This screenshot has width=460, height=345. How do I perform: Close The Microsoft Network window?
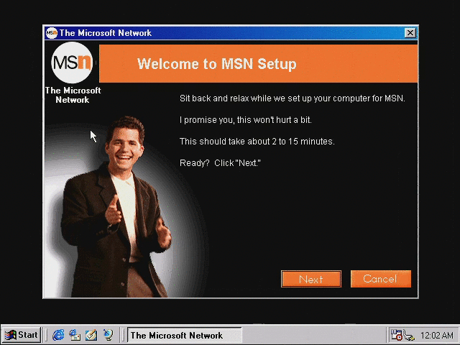pyautogui.click(x=410, y=32)
